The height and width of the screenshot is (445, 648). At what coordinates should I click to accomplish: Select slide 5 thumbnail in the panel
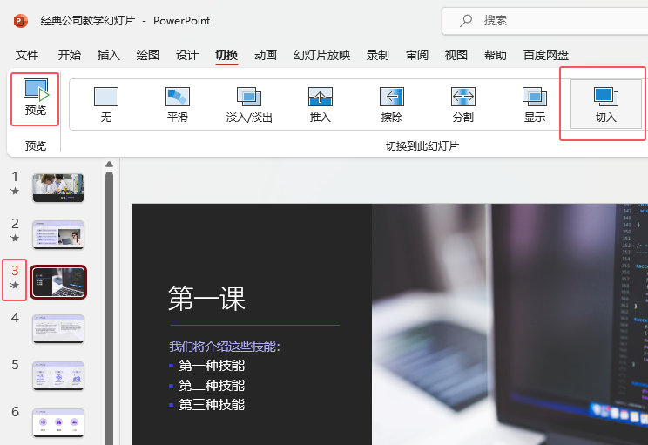click(x=58, y=376)
